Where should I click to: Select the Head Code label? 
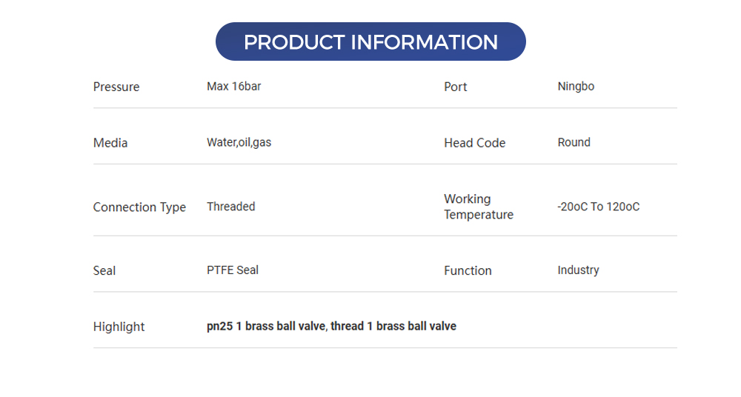pyautogui.click(x=474, y=143)
